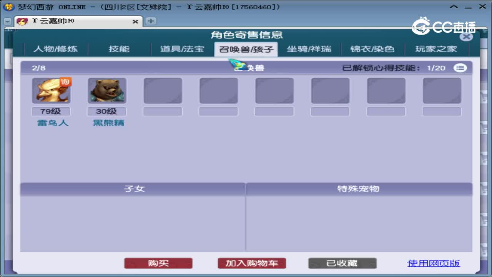Screen dimensions: 492x277
Task: Close the 云嘉帅 window tab
Action: [x=135, y=22]
